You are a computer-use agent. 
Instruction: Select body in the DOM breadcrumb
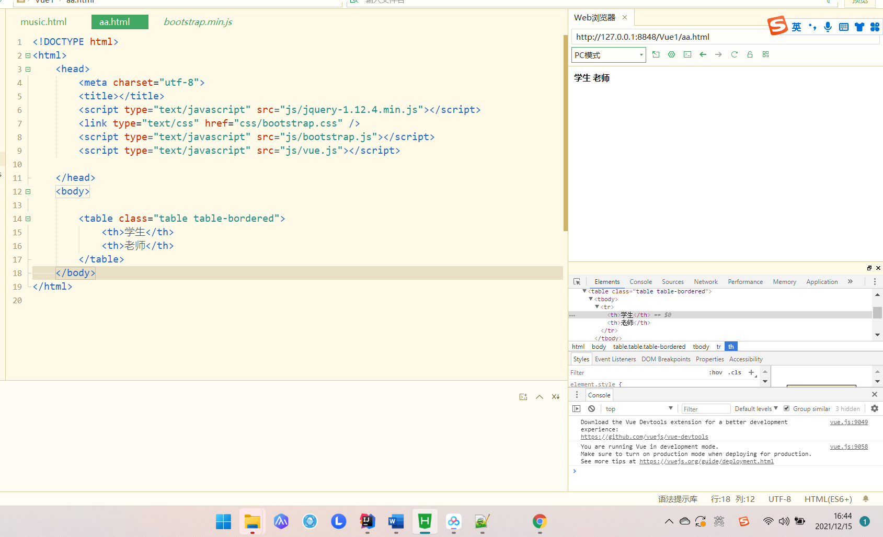[x=599, y=347]
